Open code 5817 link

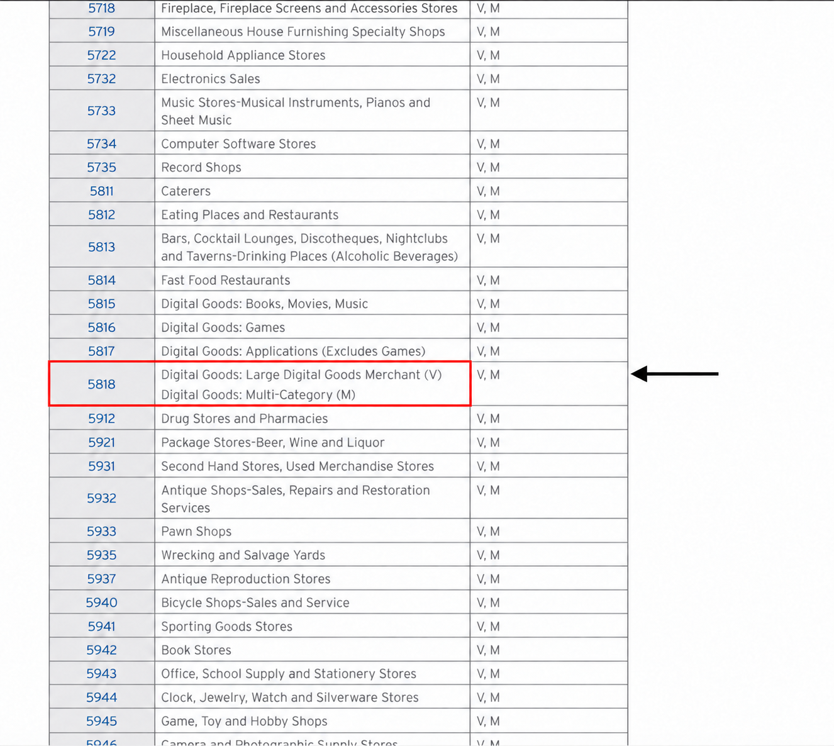tap(101, 352)
